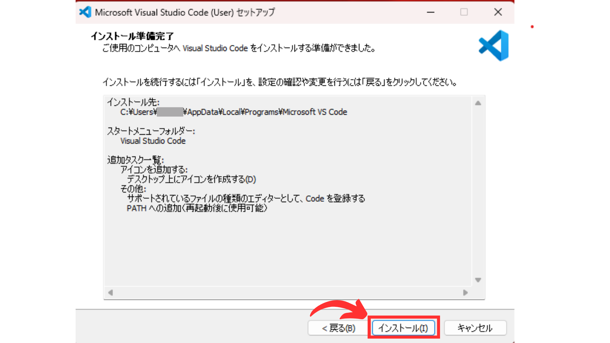The image size is (610, 343).
Task: Click the minimize icon in the title bar
Action: tap(430, 12)
